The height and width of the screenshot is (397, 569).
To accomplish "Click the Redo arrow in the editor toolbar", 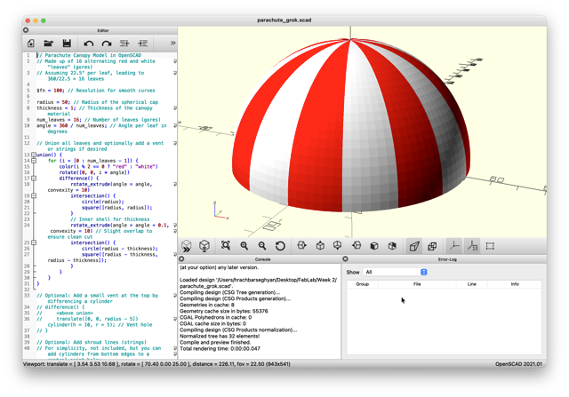I will 107,44.
